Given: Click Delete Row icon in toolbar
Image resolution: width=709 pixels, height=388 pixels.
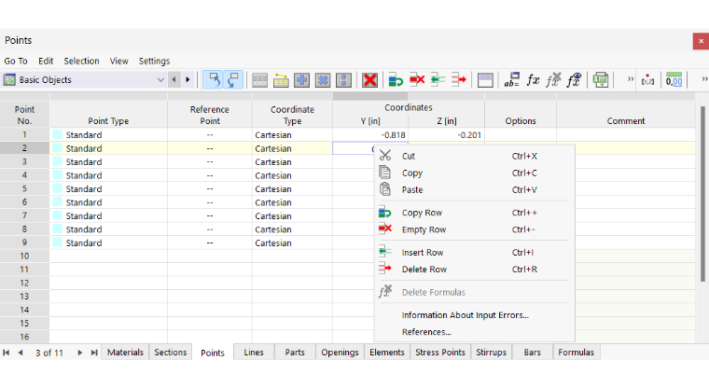Looking at the screenshot, I should coord(458,80).
